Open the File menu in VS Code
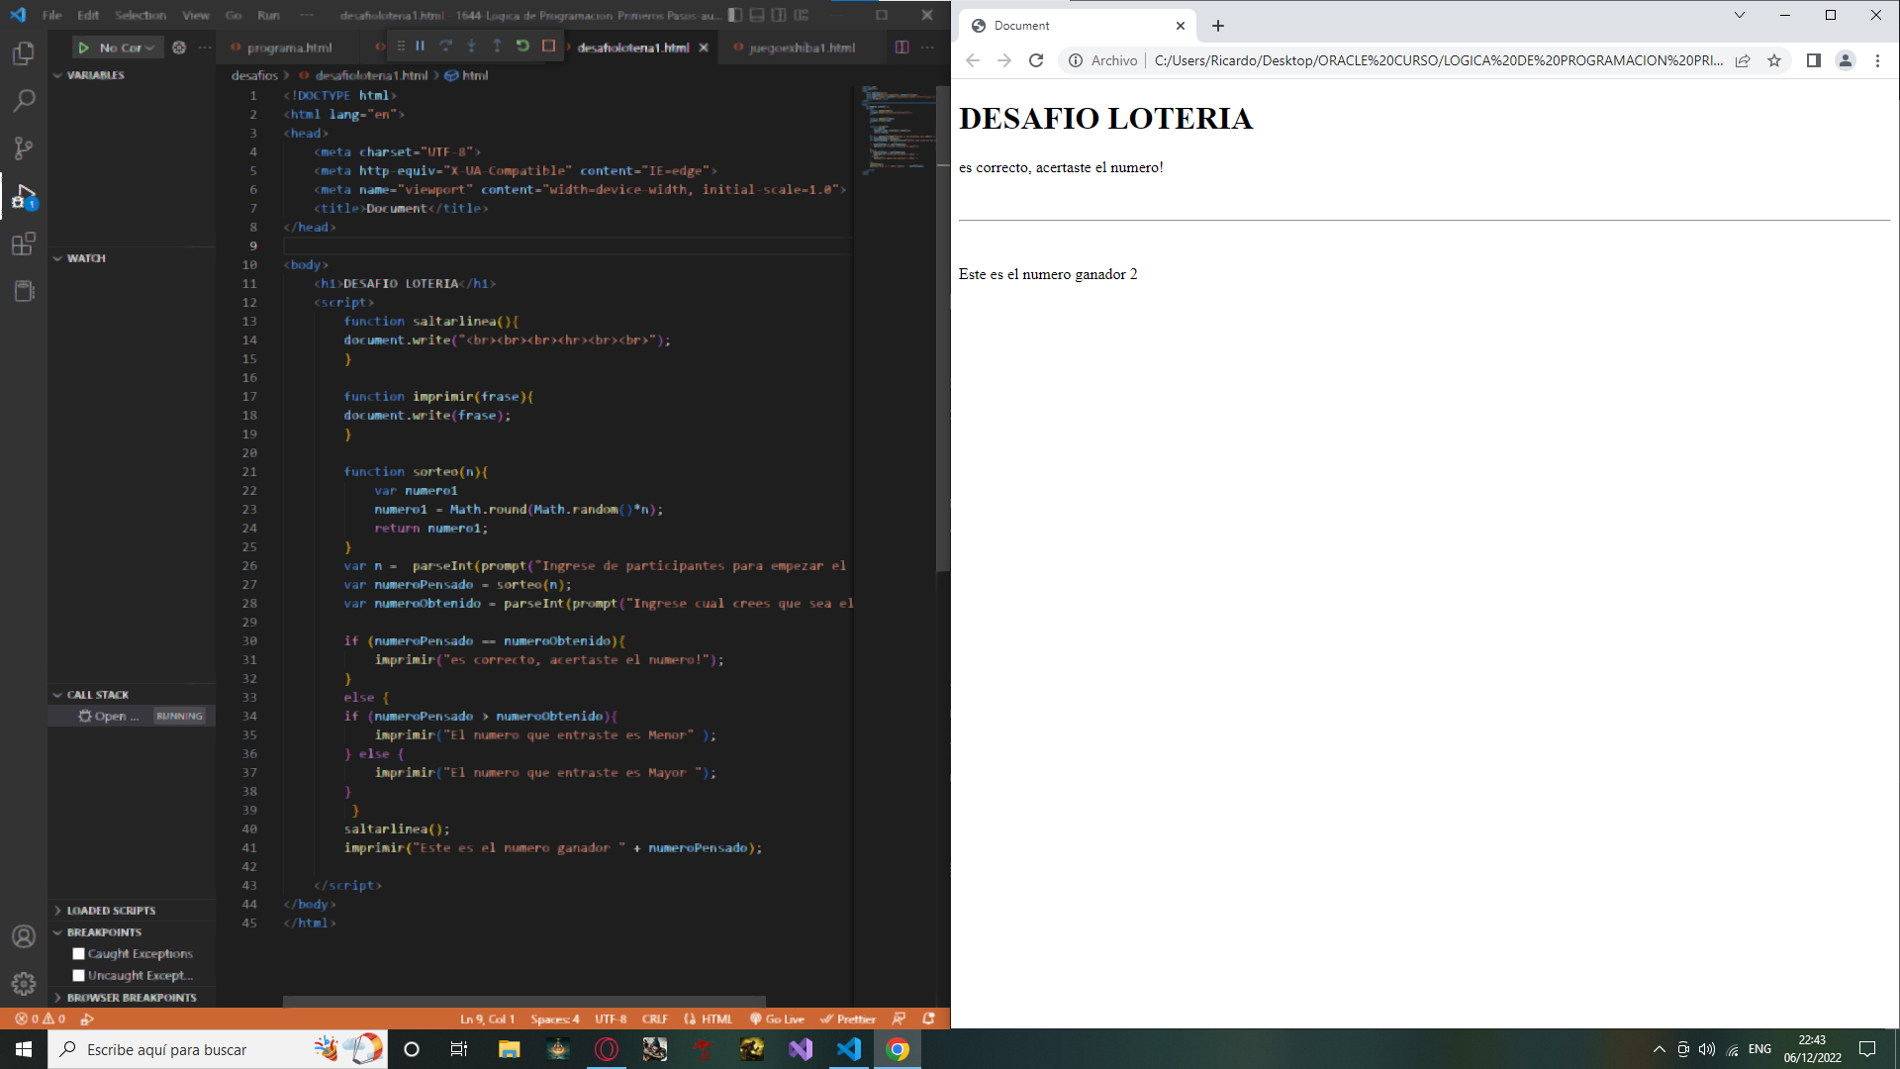Image resolution: width=1900 pixels, height=1069 pixels. [52, 15]
